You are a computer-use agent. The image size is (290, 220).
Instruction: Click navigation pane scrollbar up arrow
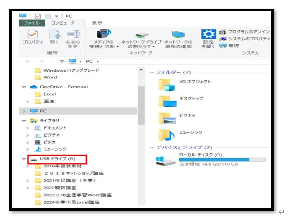(x=141, y=70)
